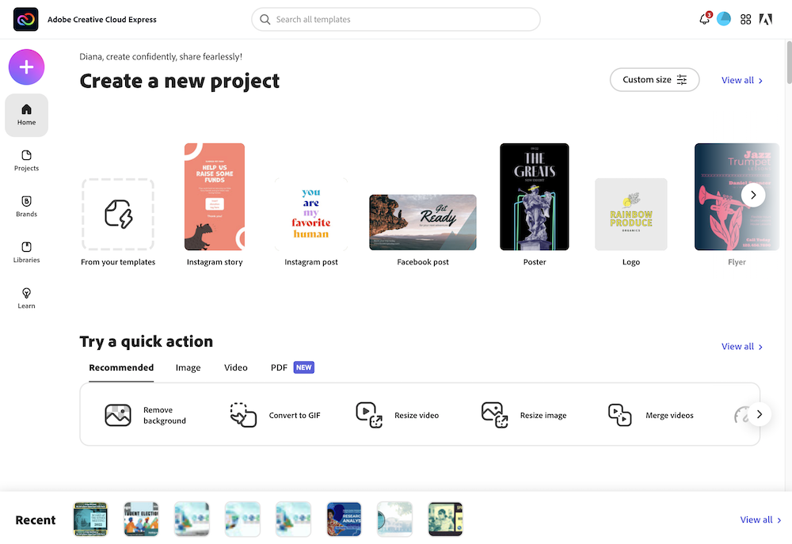Click the Adobe logo icon at top right
Screen dimensions: 792x544
pos(766,20)
